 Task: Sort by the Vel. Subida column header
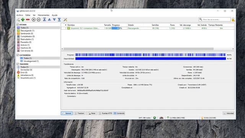pos(202,25)
